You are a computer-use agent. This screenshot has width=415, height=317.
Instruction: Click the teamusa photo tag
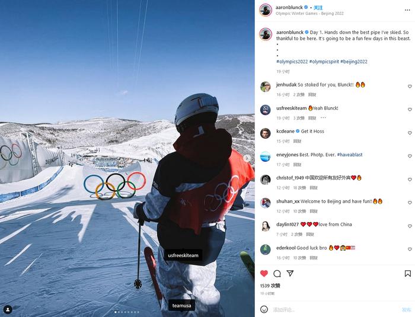coord(181,306)
